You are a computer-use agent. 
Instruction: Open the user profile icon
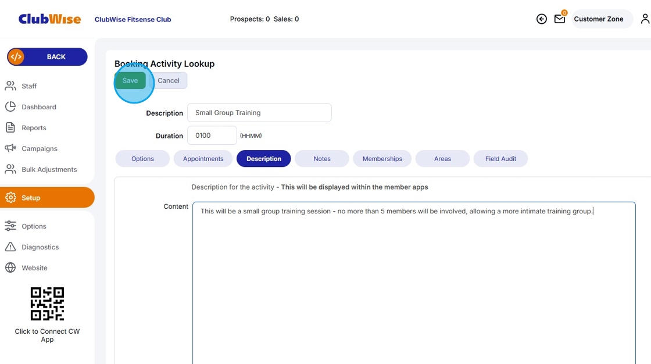tap(645, 19)
